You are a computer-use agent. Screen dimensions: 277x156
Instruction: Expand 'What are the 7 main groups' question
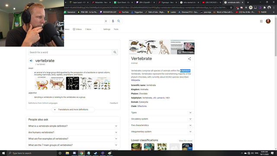pos(73,145)
